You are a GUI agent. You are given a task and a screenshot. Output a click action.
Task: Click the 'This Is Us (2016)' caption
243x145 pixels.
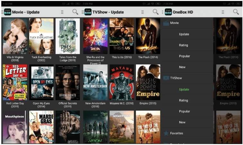coord(122,57)
